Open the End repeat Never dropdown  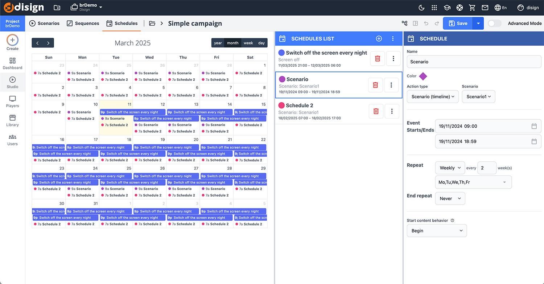click(x=450, y=198)
